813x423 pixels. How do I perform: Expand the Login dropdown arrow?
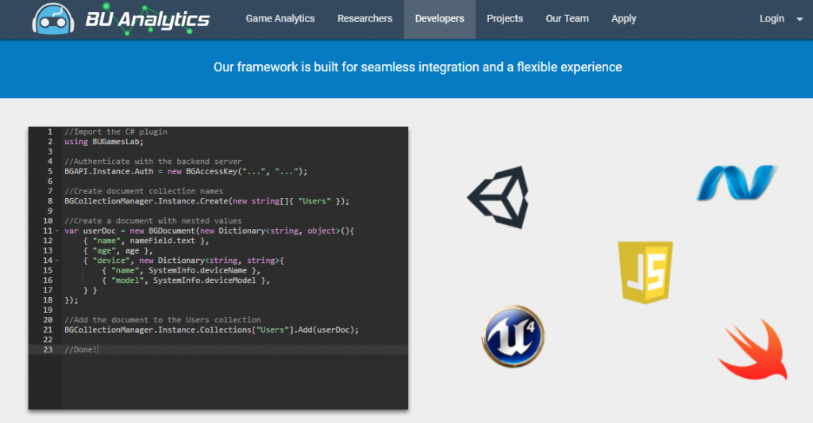pyautogui.click(x=800, y=20)
